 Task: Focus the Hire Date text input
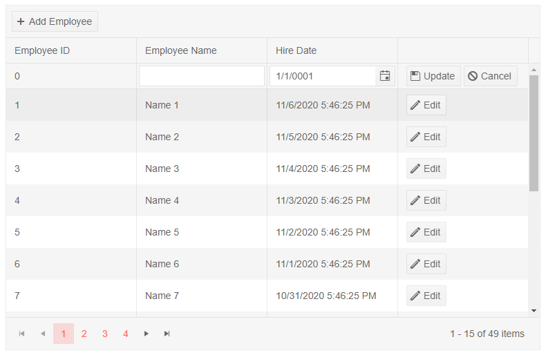(322, 76)
